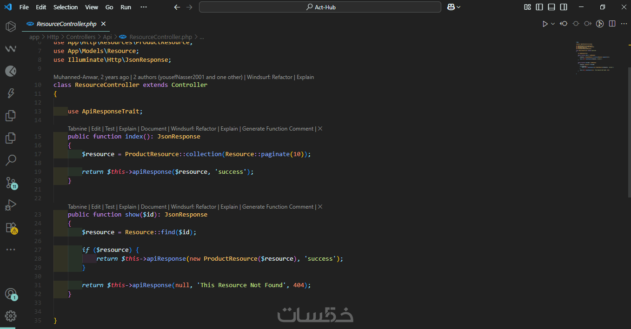This screenshot has width=631, height=329.
Task: Expand the 'app' breadcrumb segment
Action: (34, 37)
